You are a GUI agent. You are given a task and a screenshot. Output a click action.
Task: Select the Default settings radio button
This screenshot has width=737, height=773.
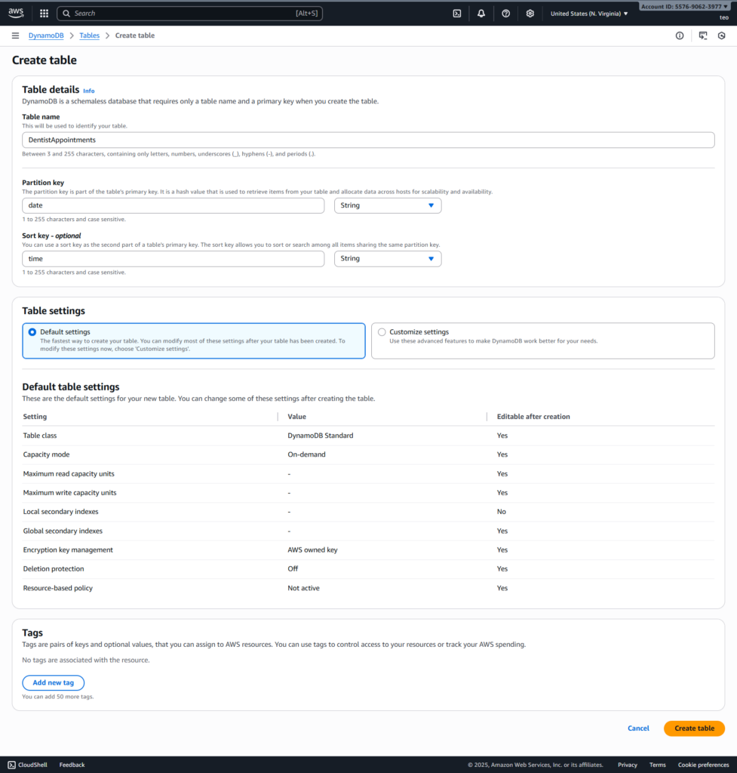(x=32, y=332)
